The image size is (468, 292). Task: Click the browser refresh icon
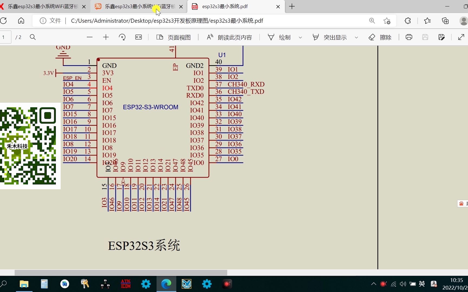(4, 21)
